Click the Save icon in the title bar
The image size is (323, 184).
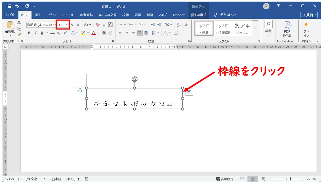(x=10, y=6)
